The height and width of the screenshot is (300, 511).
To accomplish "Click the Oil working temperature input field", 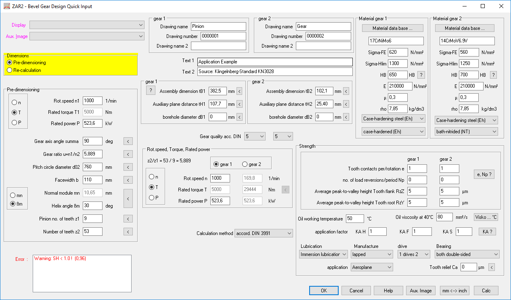I will (x=355, y=219).
